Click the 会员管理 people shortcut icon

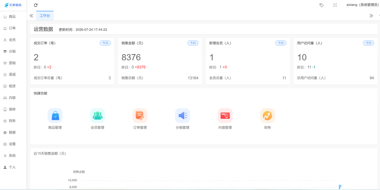tap(98, 116)
